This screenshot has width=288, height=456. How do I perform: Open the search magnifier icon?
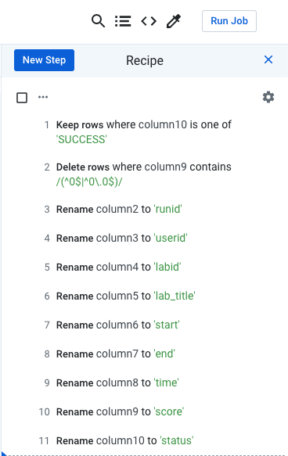pos(98,21)
